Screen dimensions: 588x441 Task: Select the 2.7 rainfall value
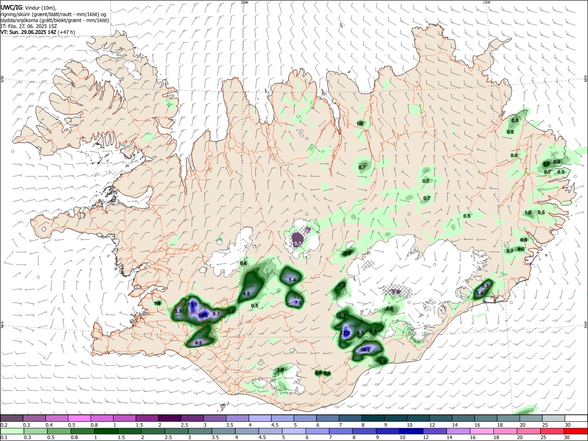click(342, 316)
